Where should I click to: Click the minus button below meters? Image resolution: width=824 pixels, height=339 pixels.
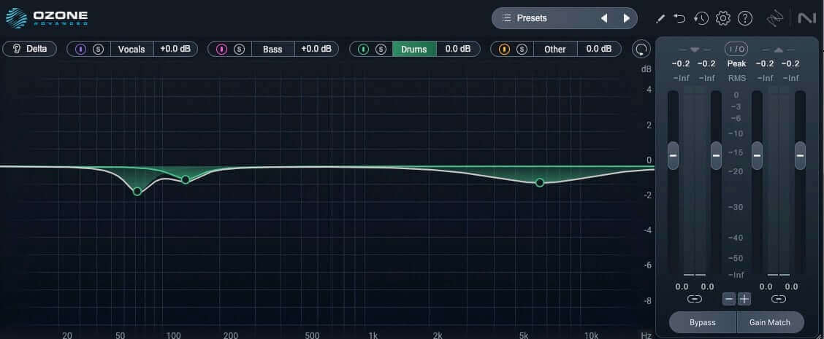(x=729, y=299)
